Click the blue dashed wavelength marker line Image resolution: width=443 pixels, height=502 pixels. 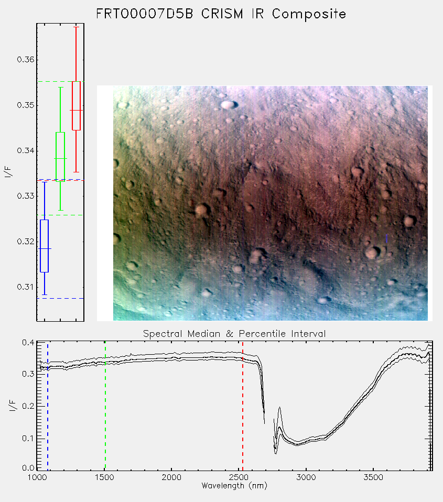[48, 406]
